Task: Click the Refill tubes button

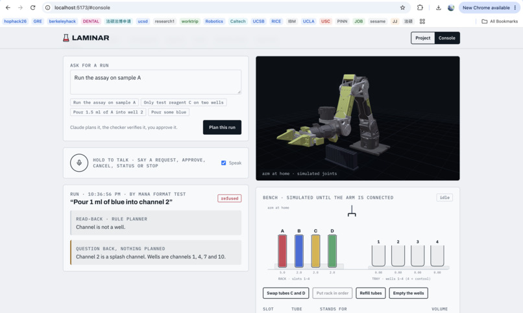Action: point(371,293)
